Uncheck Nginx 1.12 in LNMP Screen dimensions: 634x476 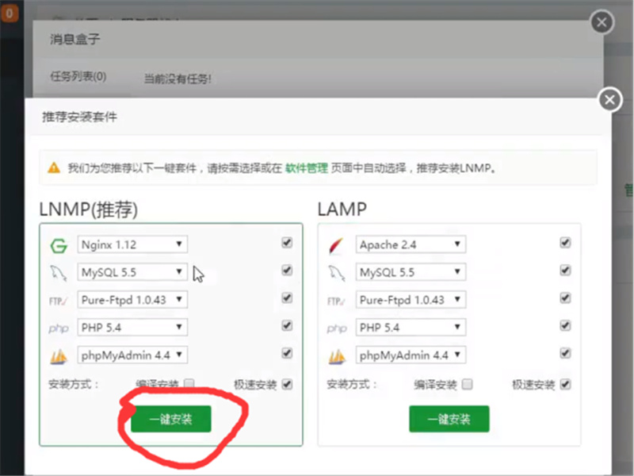pyautogui.click(x=287, y=243)
